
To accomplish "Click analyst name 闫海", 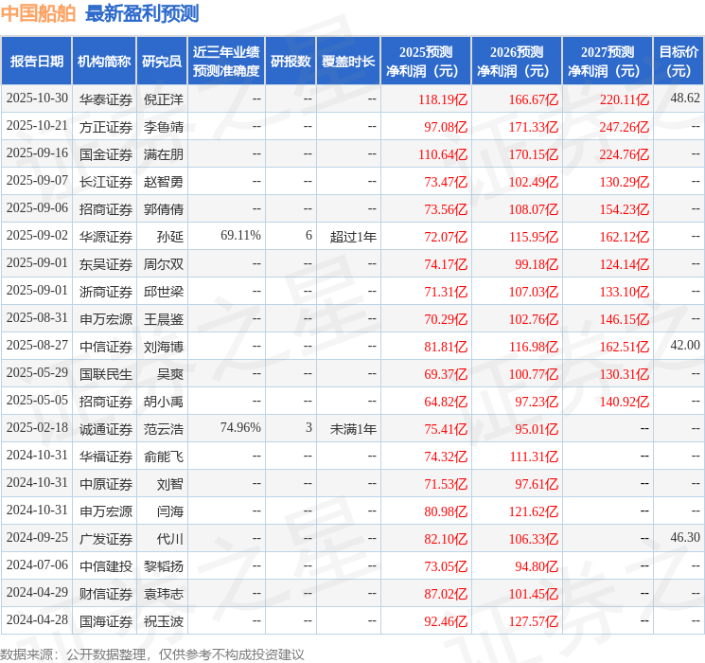I will tap(170, 511).
